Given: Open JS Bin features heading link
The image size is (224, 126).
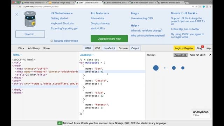Looking at the screenshot, I should [62, 13].
